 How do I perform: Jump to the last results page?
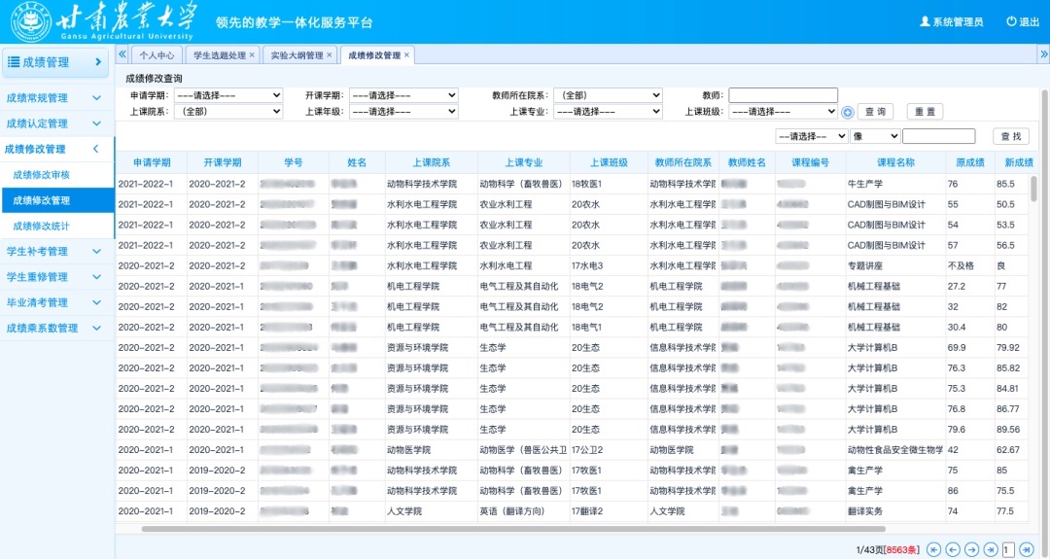[990, 549]
